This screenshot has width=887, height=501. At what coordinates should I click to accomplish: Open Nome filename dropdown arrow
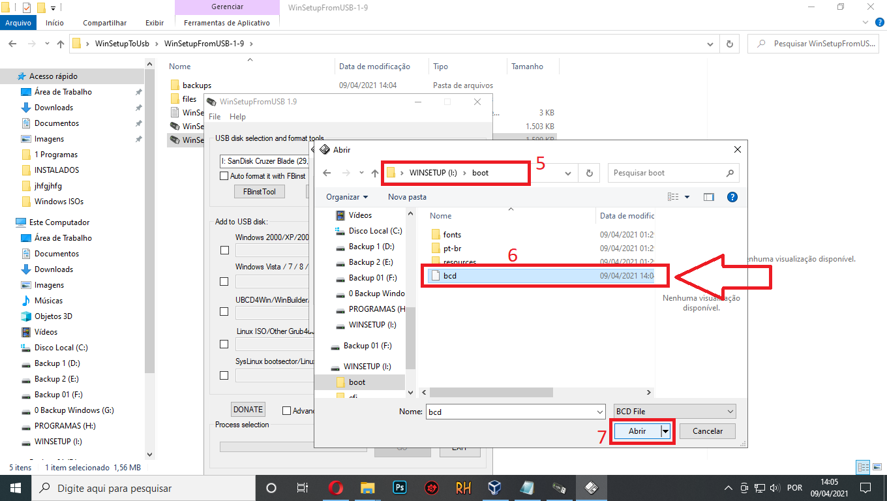point(599,412)
